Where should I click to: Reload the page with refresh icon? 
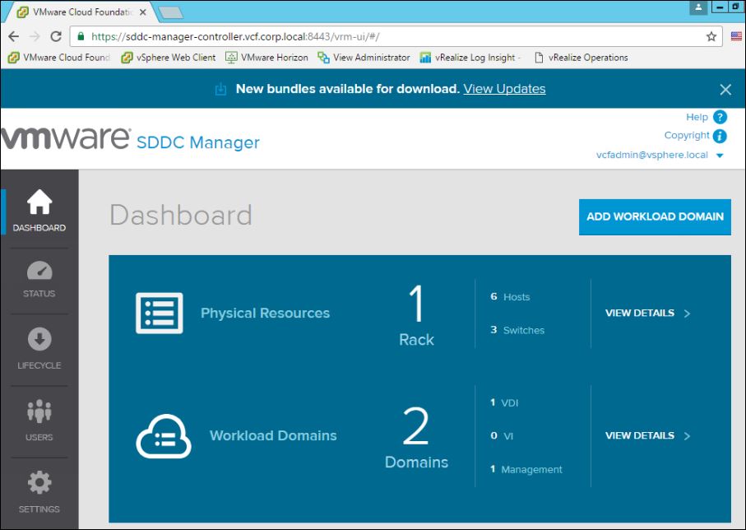tap(56, 36)
